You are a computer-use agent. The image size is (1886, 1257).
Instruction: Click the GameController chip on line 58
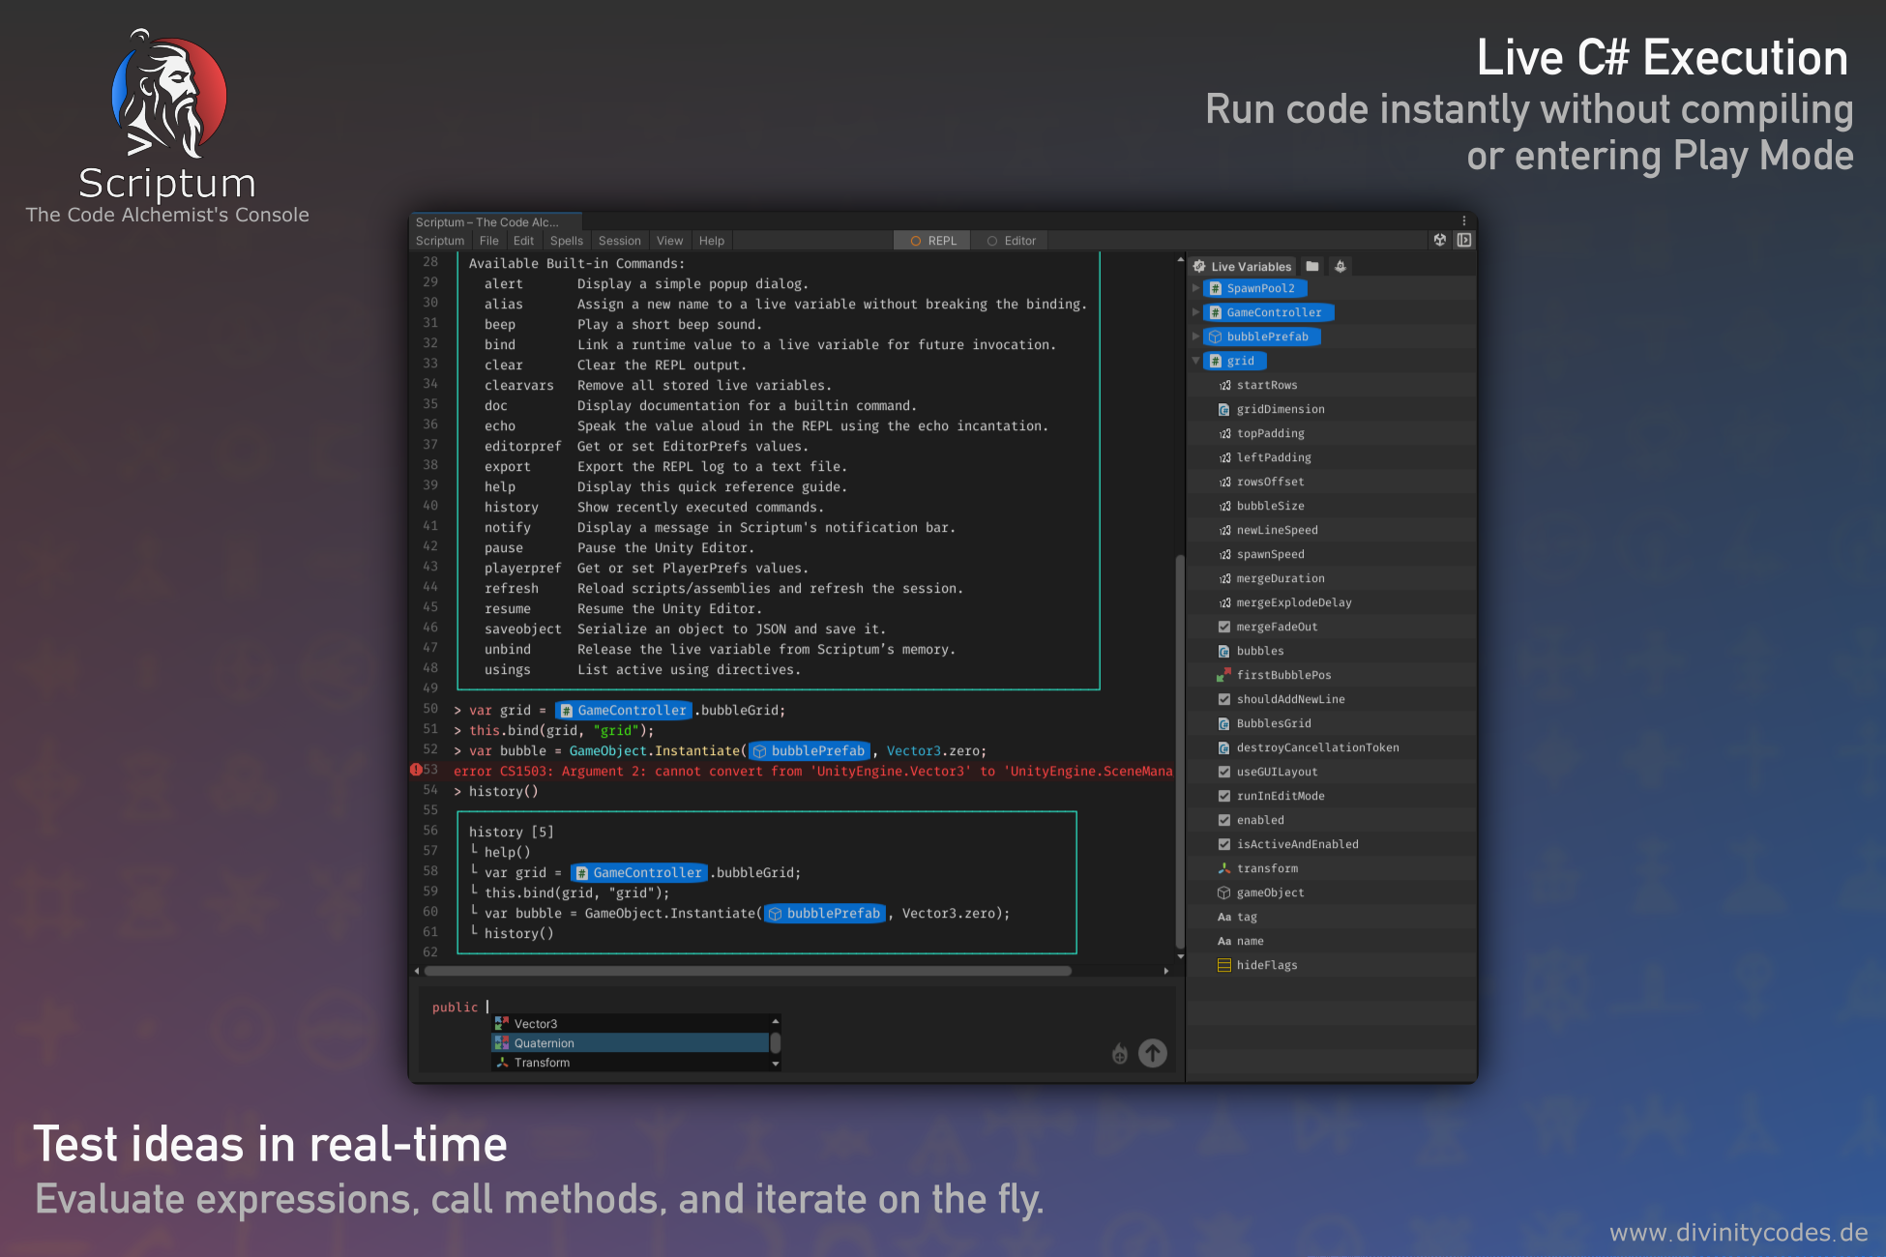click(x=639, y=872)
